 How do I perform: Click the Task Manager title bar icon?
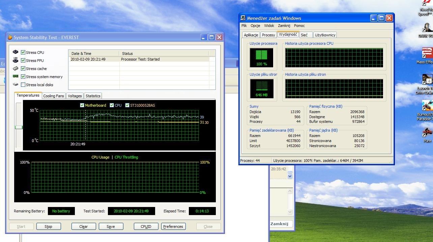click(x=243, y=18)
